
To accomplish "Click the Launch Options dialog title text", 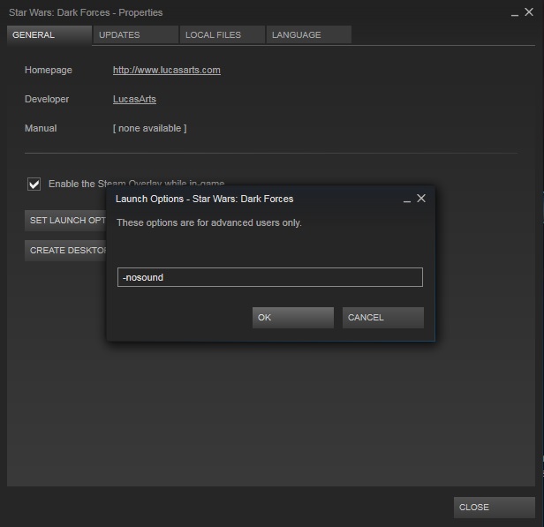I will point(204,199).
